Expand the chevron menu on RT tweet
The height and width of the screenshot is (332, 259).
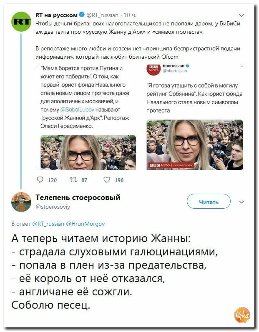coord(241,15)
